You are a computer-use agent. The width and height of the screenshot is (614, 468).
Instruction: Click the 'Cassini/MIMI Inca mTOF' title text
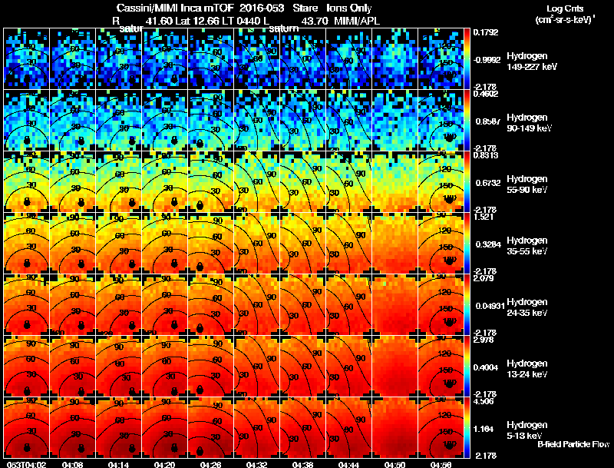coord(175,8)
